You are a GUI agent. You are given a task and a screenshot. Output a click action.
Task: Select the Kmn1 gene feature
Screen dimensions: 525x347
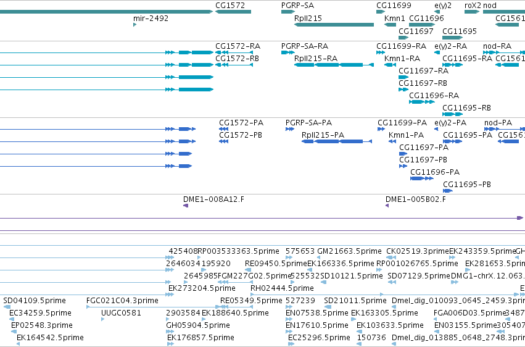point(390,25)
